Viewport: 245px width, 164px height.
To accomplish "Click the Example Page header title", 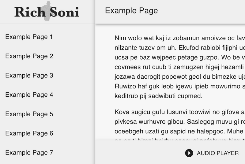I will point(131,11).
